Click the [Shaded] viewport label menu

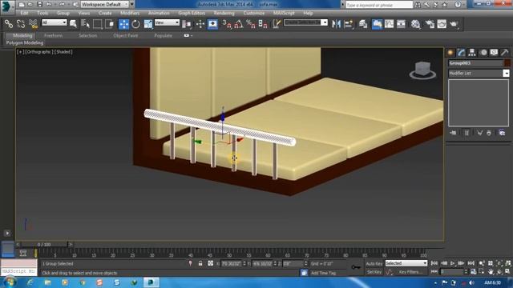pos(63,51)
